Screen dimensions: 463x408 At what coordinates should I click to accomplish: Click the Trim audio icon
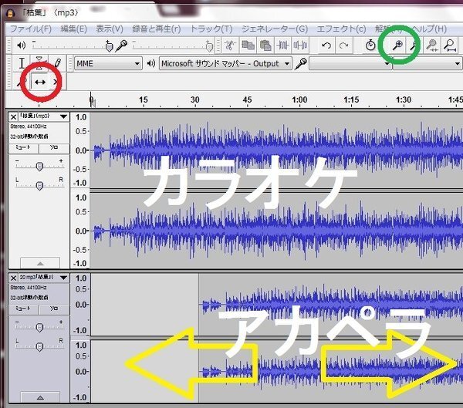282,46
